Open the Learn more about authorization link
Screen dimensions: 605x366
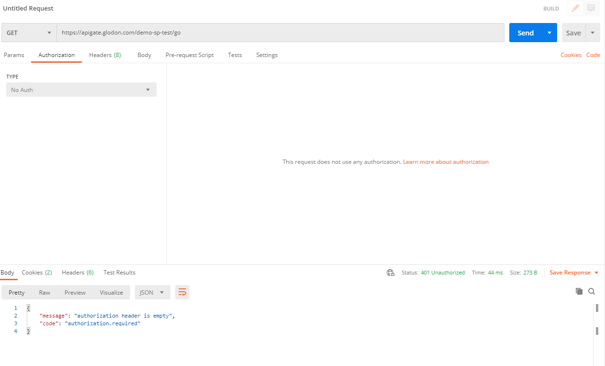pos(446,162)
